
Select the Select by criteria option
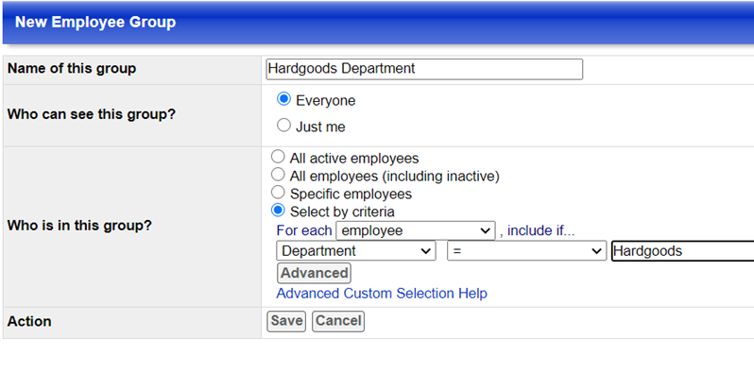click(278, 211)
